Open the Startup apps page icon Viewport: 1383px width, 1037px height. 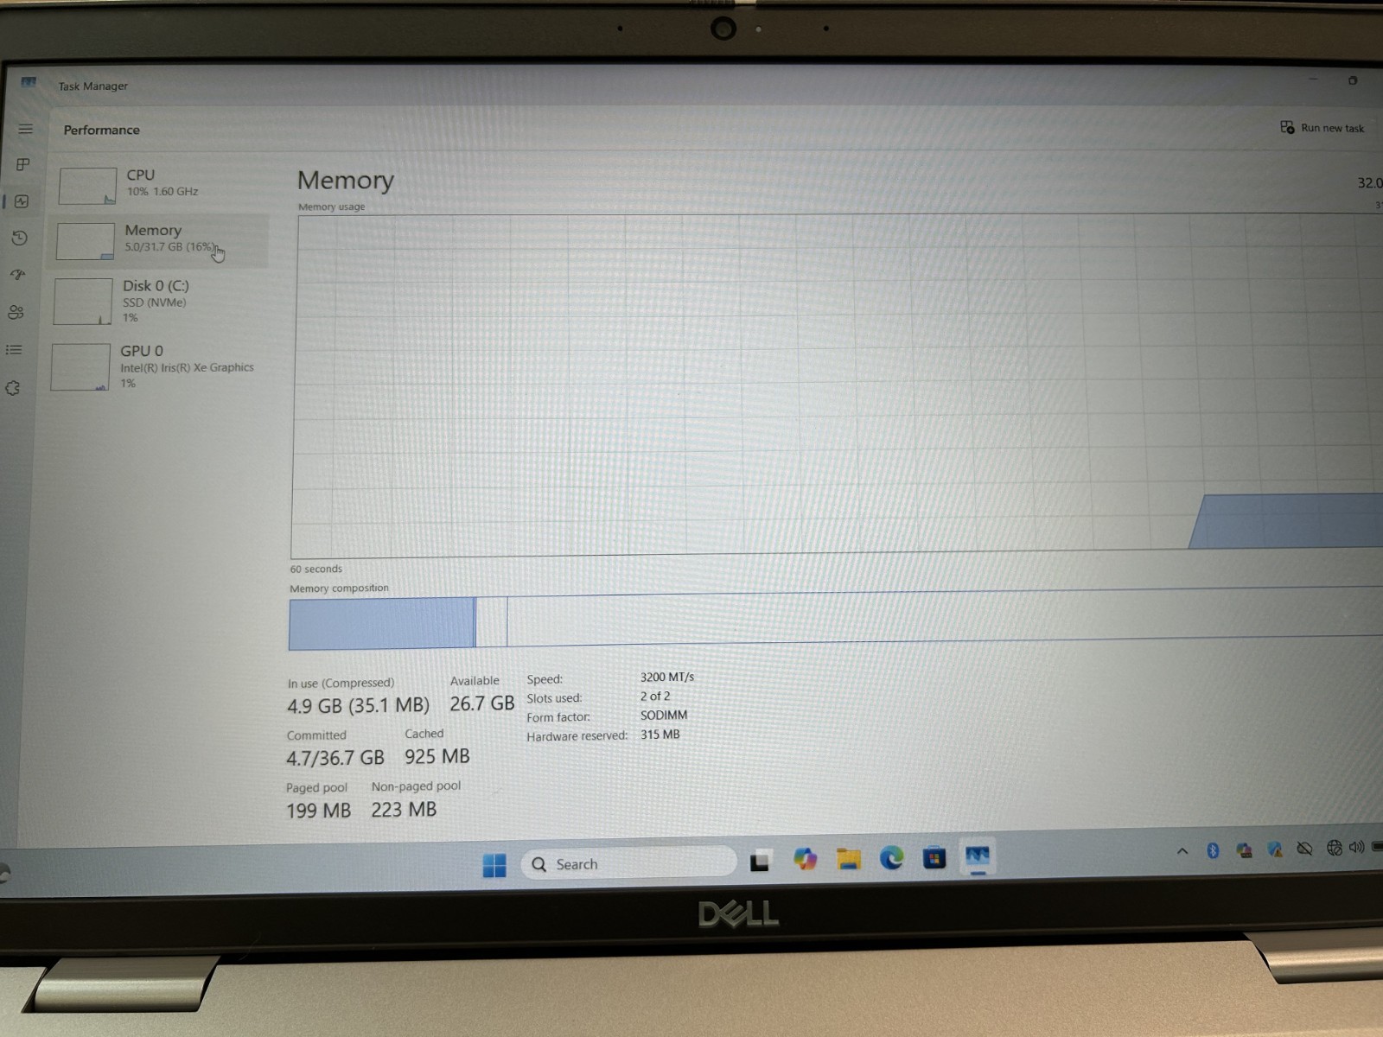[x=17, y=275]
